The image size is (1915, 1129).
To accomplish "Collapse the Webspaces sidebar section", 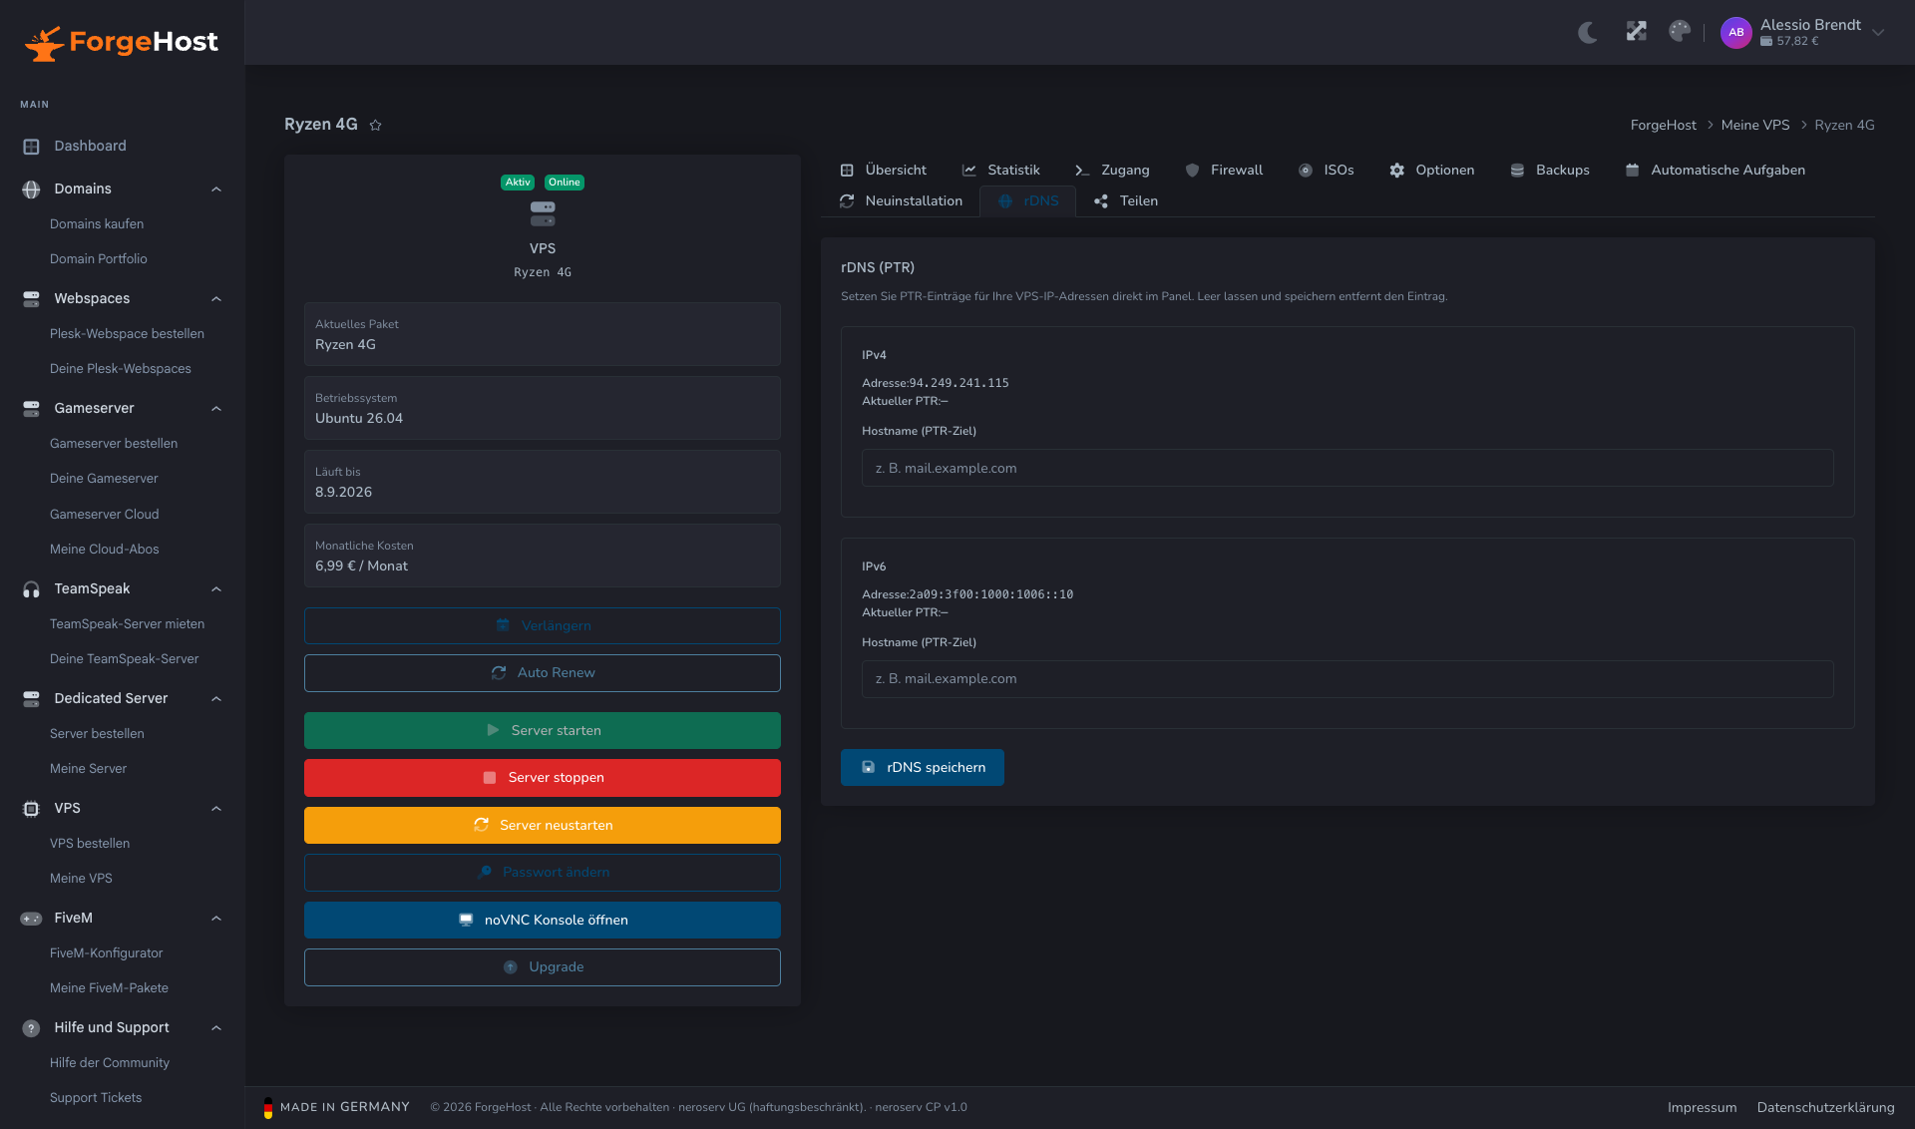I will 216,299.
